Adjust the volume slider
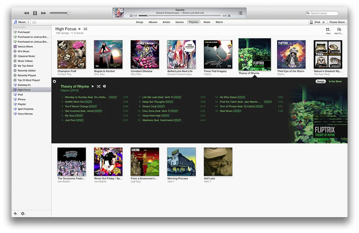The height and width of the screenshot is (233, 359). [60, 13]
